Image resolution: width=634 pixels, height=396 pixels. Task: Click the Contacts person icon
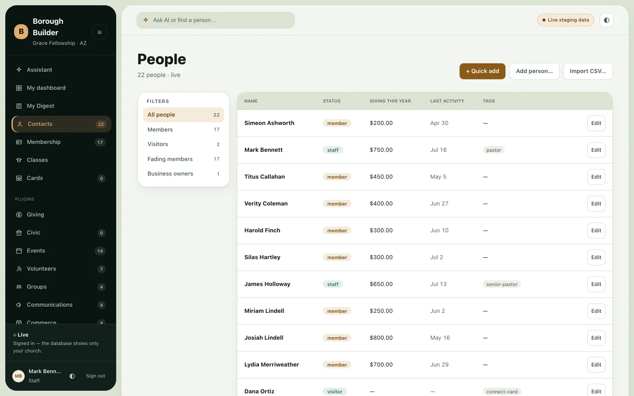pyautogui.click(x=20, y=124)
